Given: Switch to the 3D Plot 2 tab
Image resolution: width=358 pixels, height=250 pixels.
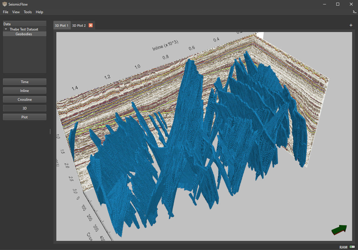Looking at the screenshot, I should pyautogui.click(x=79, y=26).
